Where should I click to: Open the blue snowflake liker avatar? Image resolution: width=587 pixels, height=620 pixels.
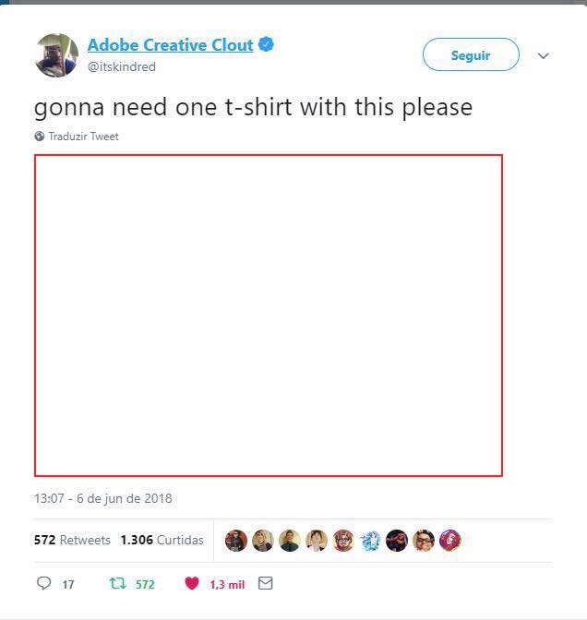(371, 540)
